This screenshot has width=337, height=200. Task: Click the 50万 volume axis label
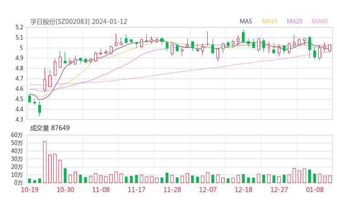click(17, 143)
